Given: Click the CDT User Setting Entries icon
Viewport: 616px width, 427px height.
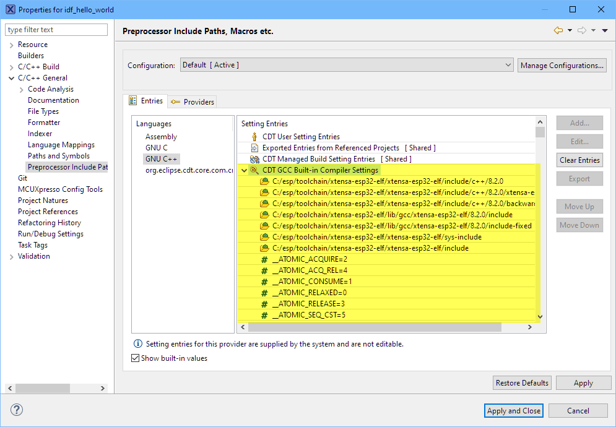Looking at the screenshot, I should [254, 137].
